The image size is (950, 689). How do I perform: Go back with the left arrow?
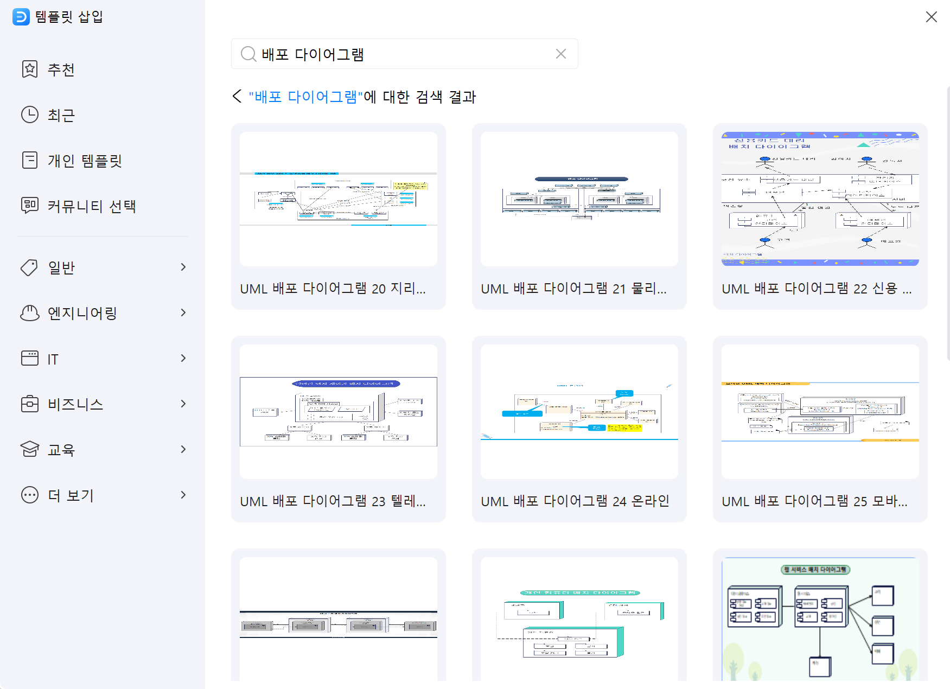click(237, 97)
